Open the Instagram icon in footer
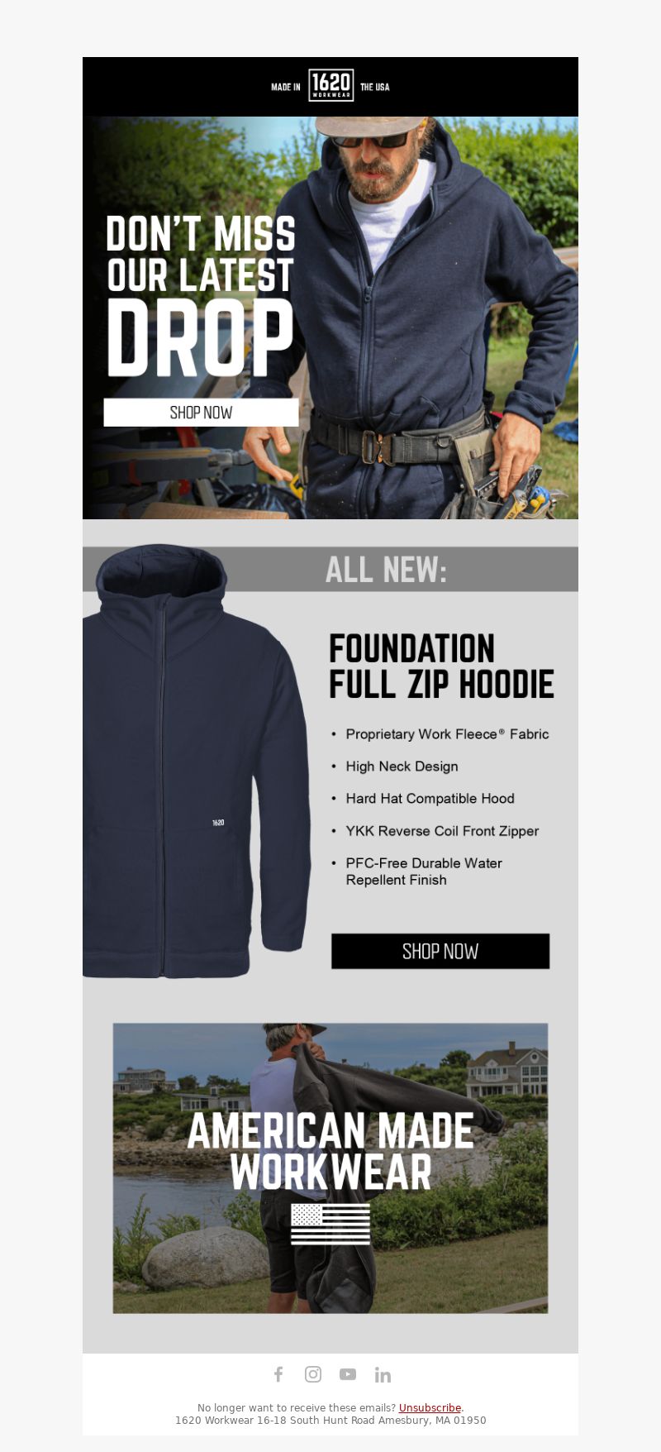Screen dimensions: 661x1452 pyautogui.click(x=313, y=1374)
